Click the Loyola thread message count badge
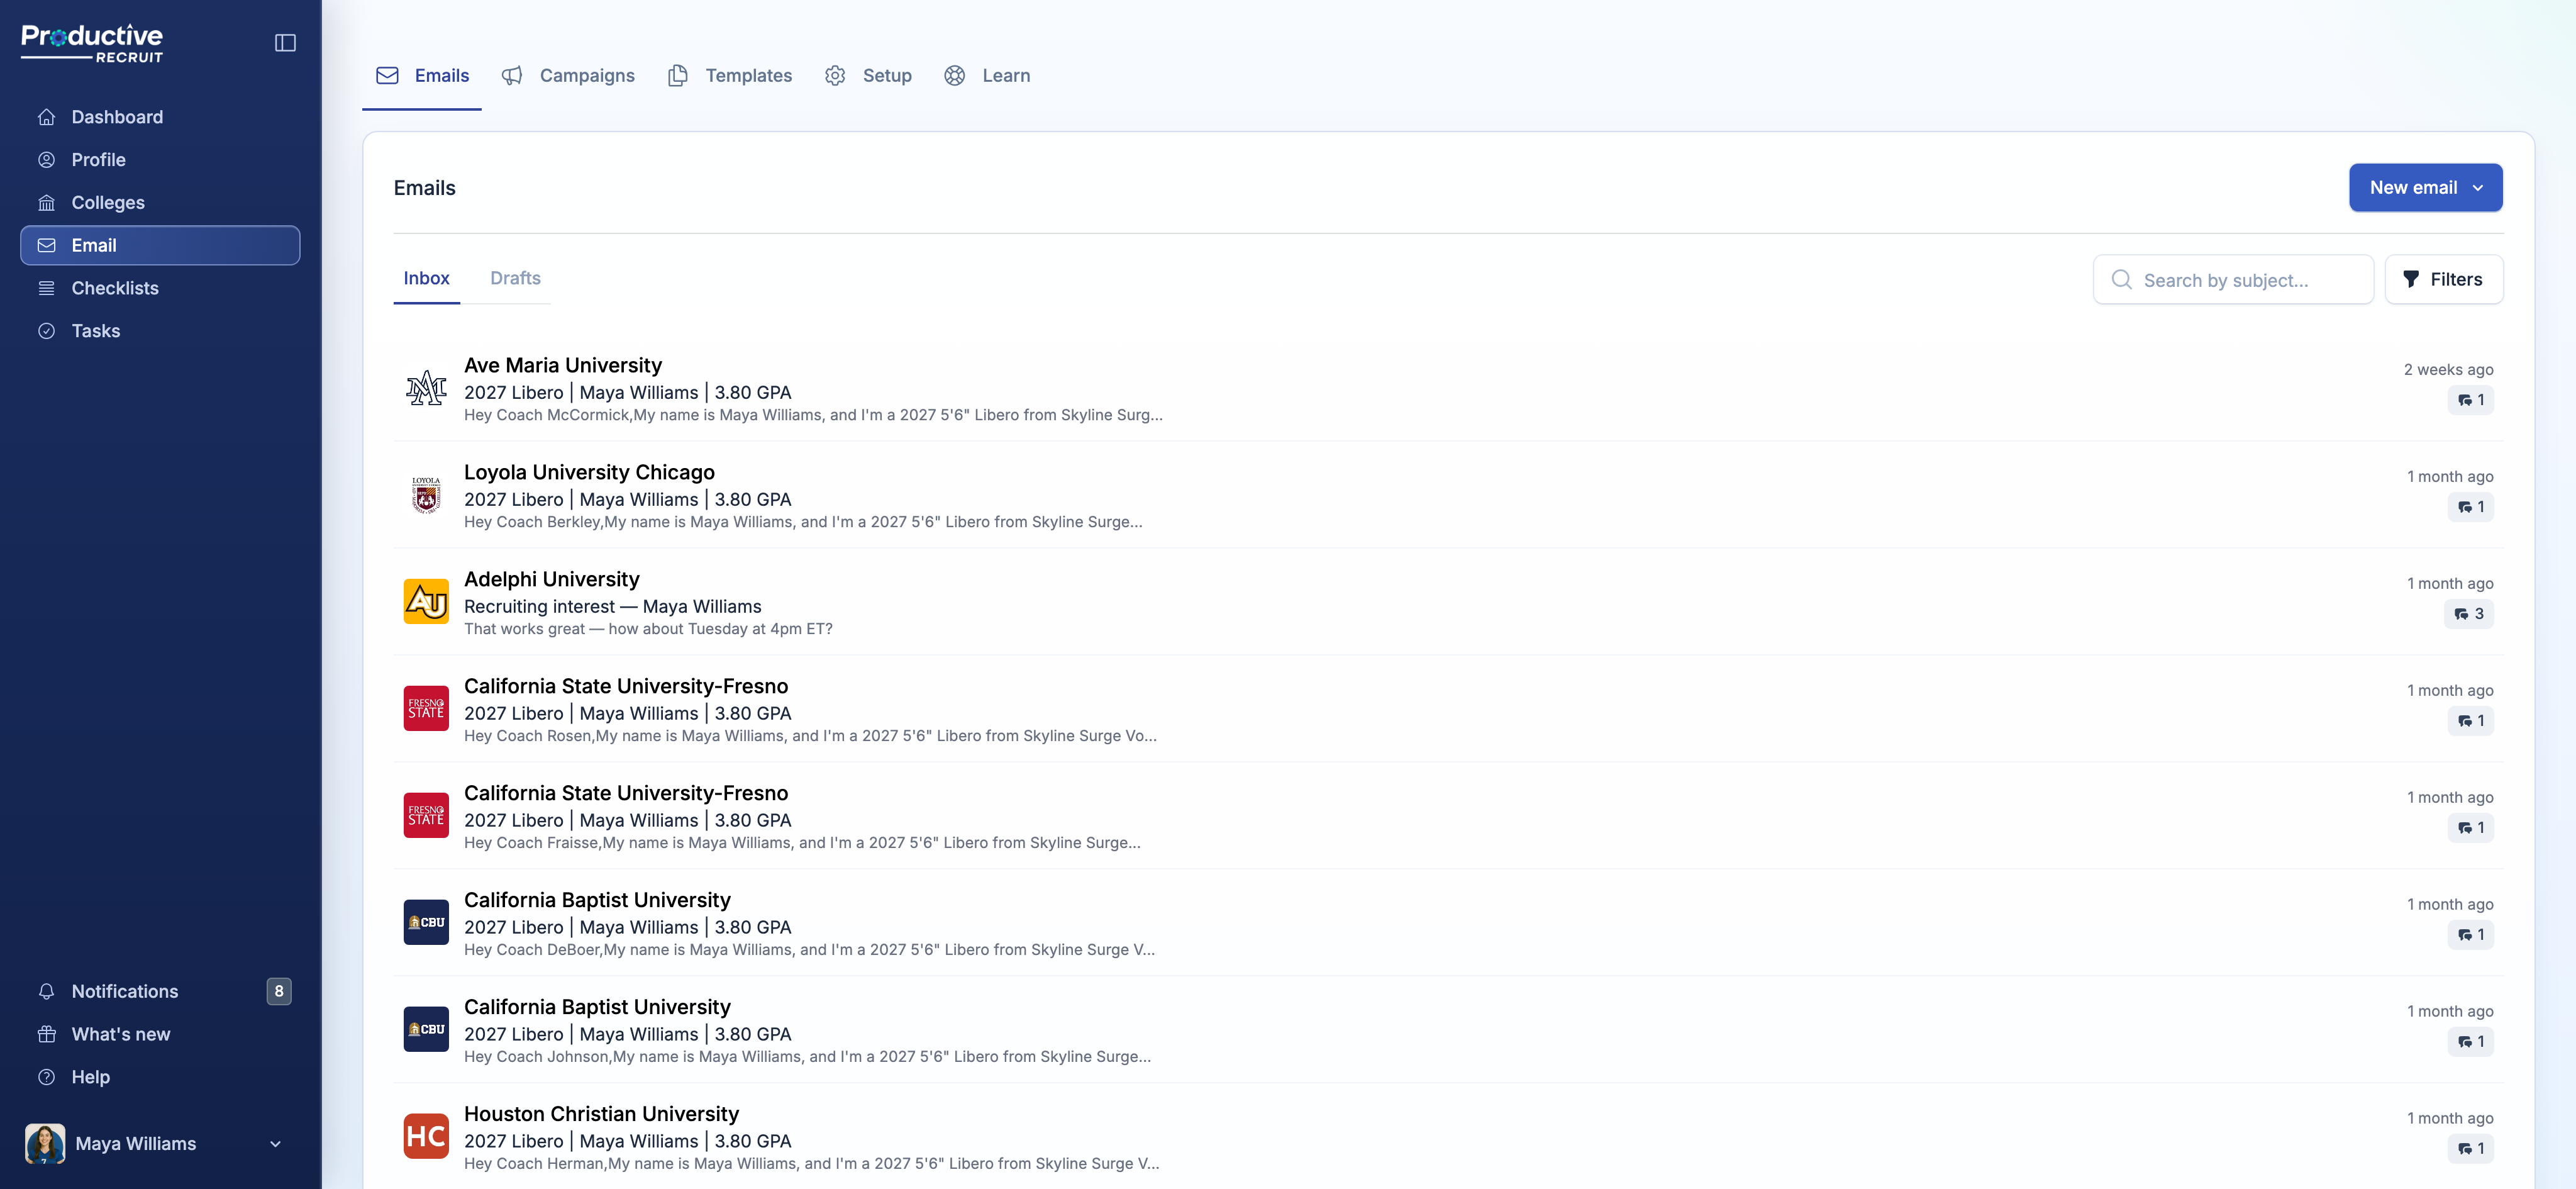 (2470, 507)
